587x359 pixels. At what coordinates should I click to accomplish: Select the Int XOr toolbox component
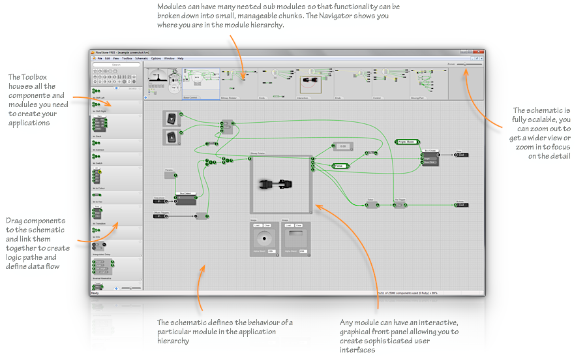tap(117, 232)
